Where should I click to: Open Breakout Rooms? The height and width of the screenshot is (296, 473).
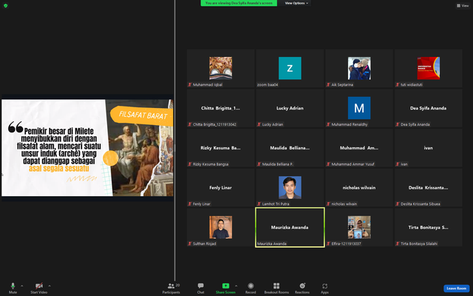click(x=276, y=288)
